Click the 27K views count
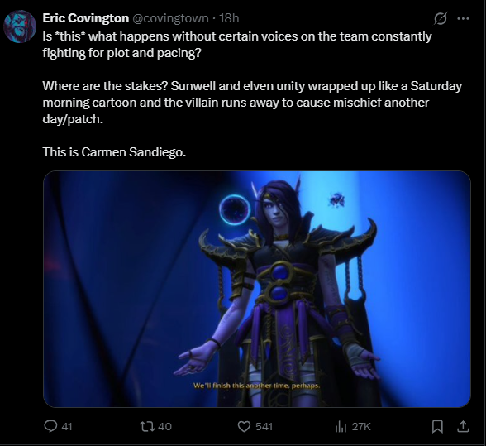This screenshot has height=446, width=486. 361,427
